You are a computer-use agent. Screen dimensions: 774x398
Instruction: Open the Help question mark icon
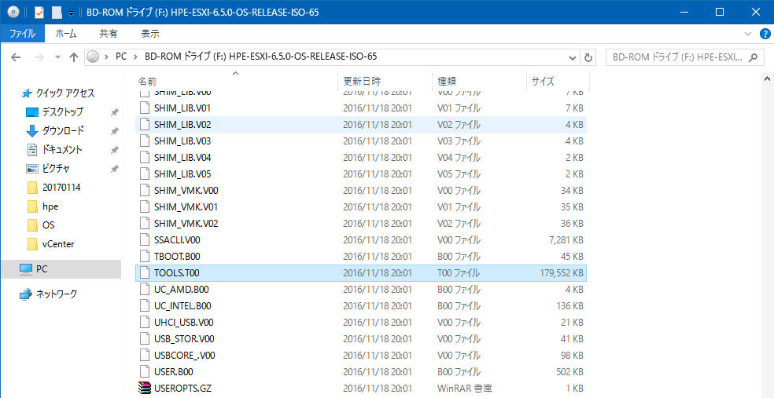click(764, 34)
